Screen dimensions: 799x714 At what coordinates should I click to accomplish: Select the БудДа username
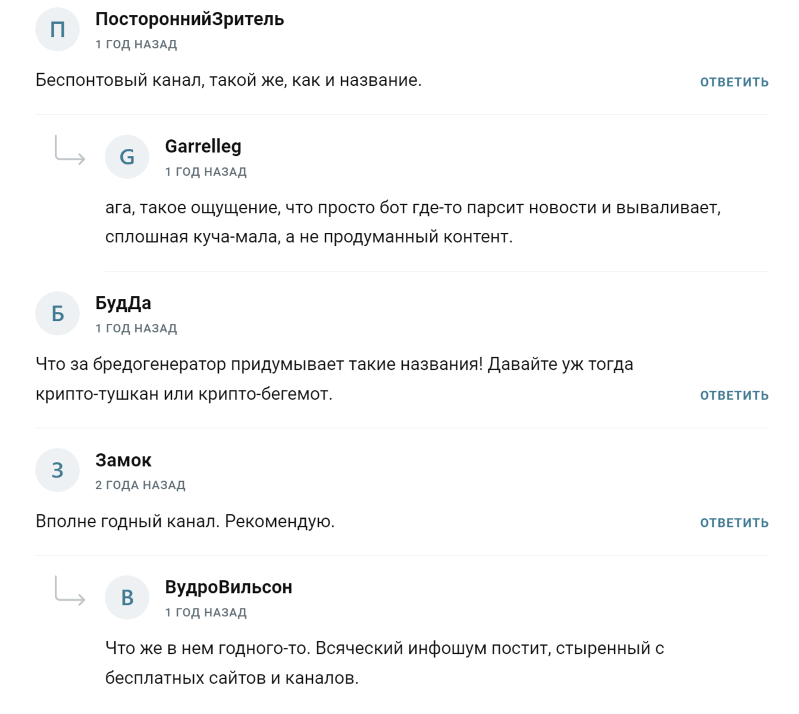tap(123, 303)
